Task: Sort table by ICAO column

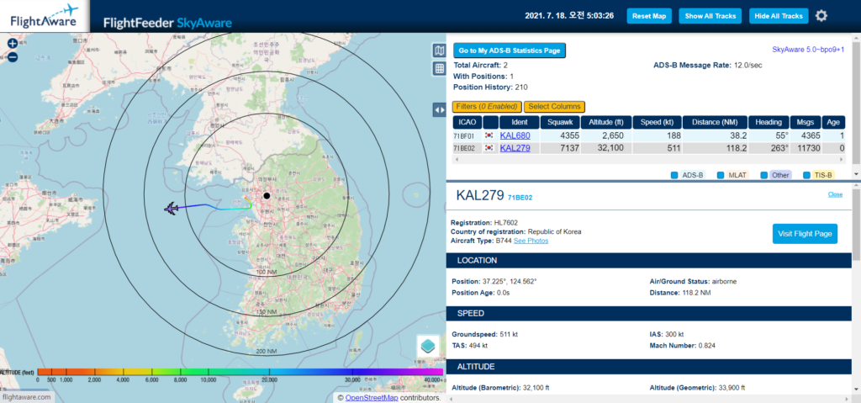Action: (x=467, y=122)
